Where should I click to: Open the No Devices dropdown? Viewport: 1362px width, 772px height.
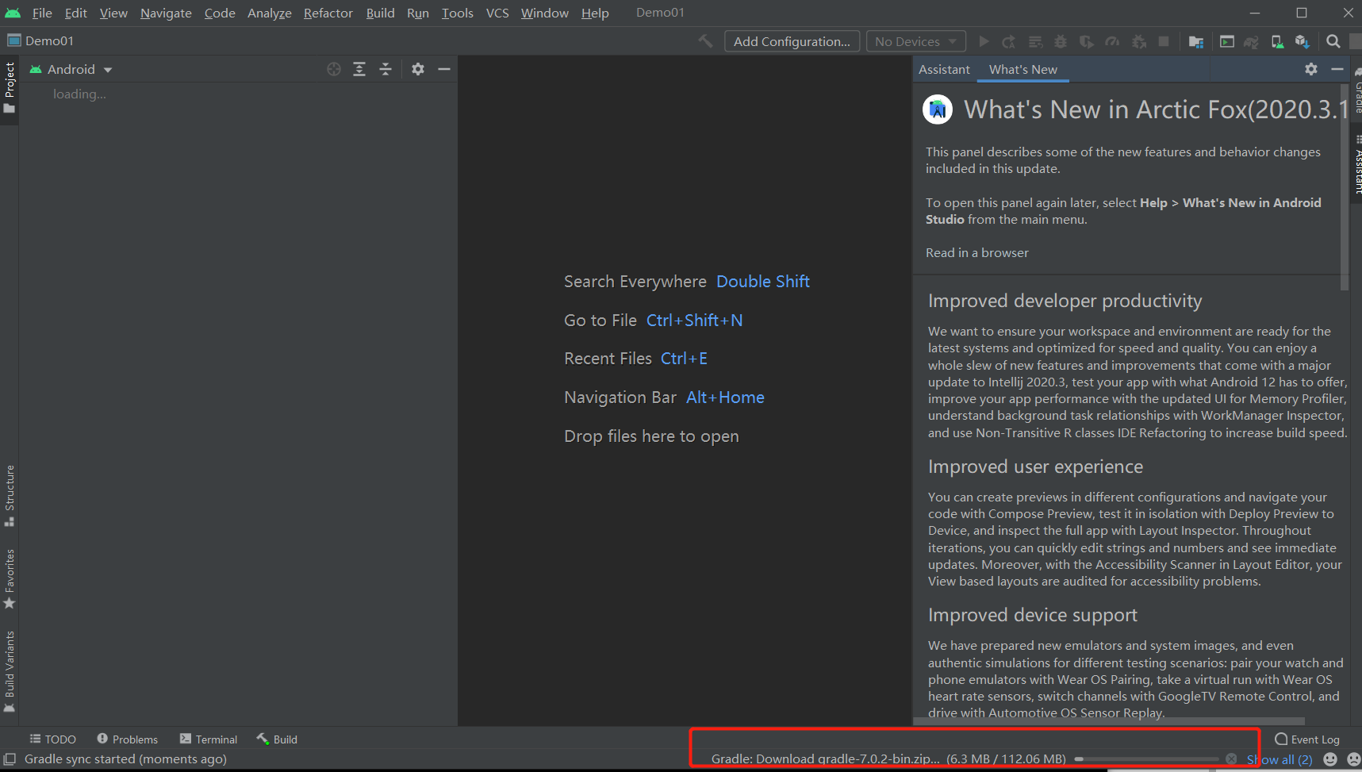916,41
